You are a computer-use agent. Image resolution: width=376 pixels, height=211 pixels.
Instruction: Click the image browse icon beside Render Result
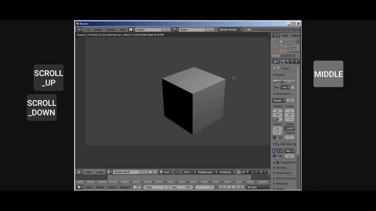[109, 172]
